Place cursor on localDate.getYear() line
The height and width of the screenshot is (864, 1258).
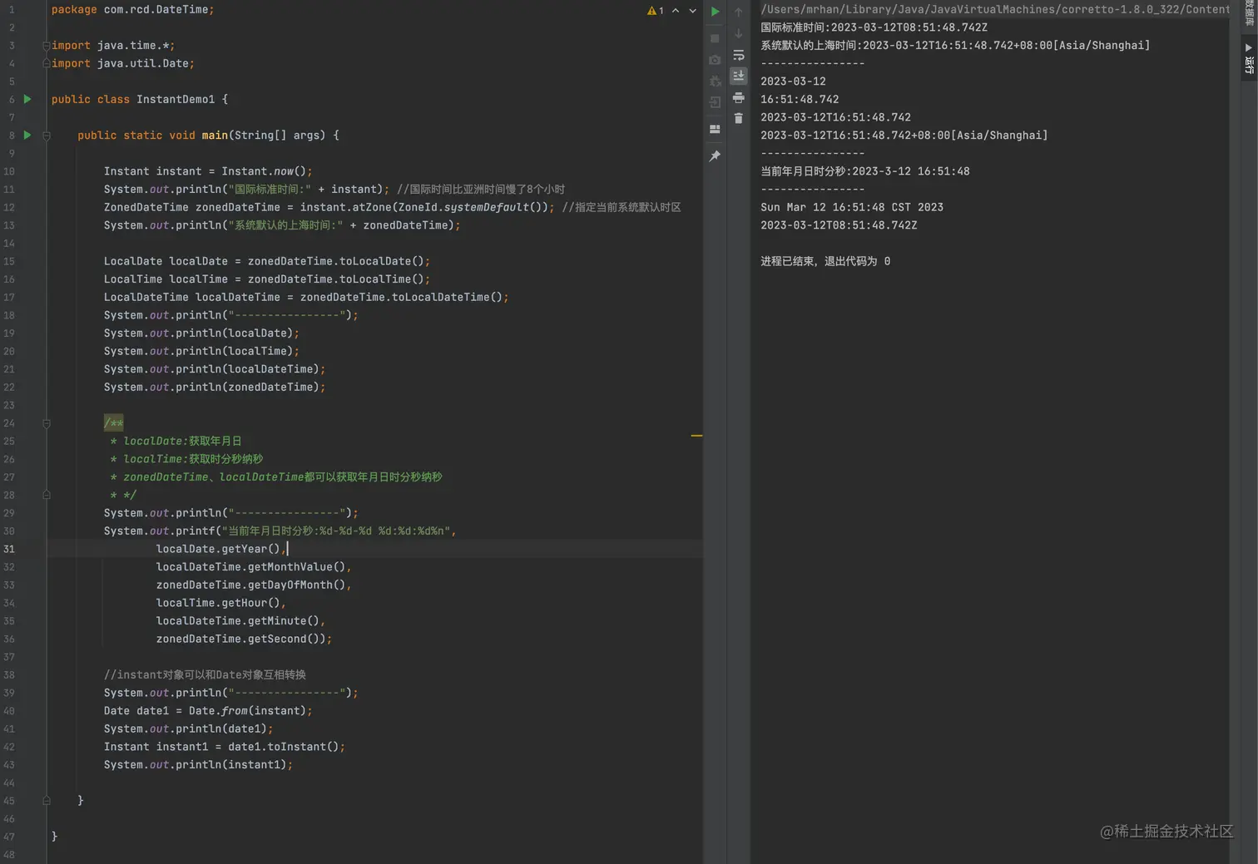coord(221,549)
